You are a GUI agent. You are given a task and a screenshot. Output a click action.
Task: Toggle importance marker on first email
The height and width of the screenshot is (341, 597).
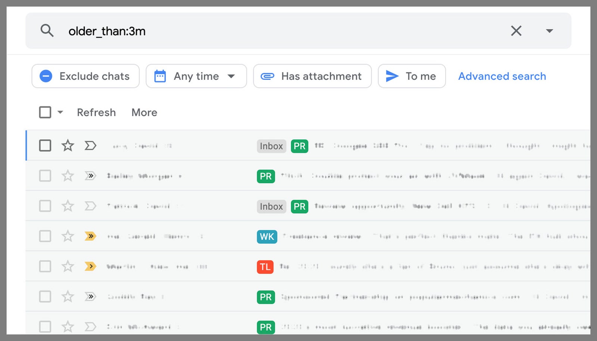coord(90,145)
